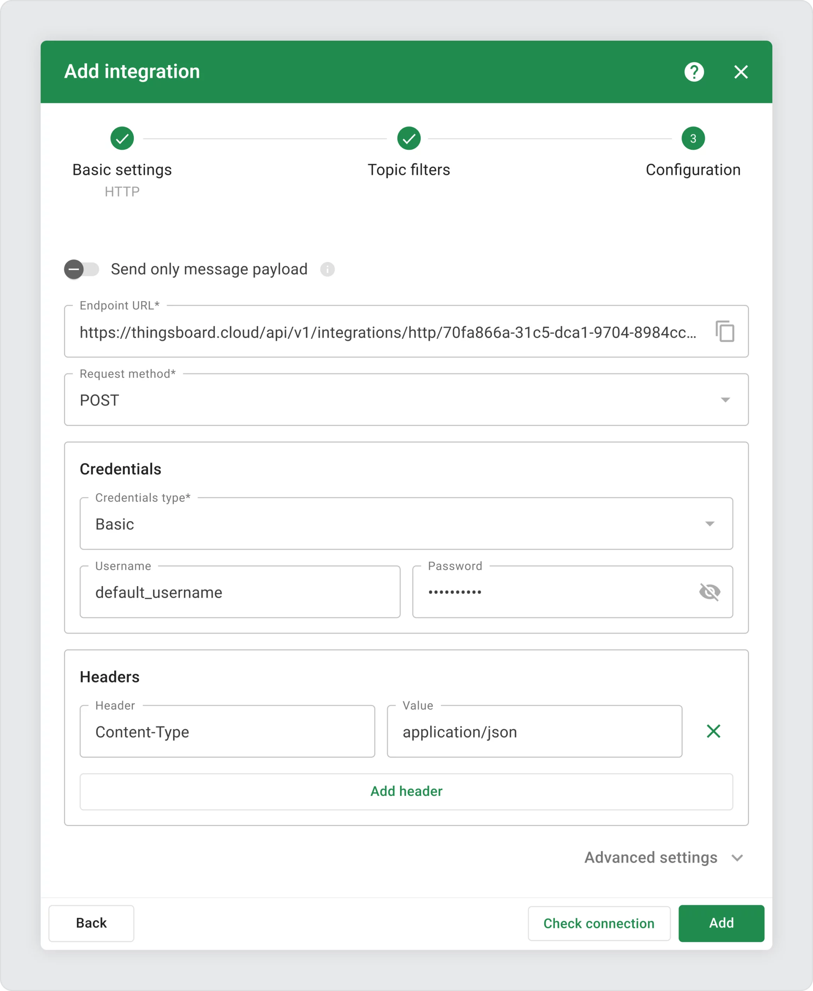Go to the Basic settings step
The width and height of the screenshot is (813, 991).
[122, 139]
